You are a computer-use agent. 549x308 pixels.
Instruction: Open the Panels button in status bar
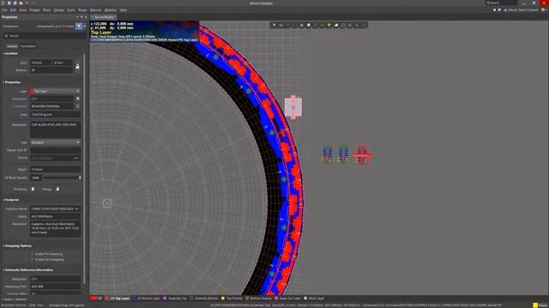tap(540, 305)
